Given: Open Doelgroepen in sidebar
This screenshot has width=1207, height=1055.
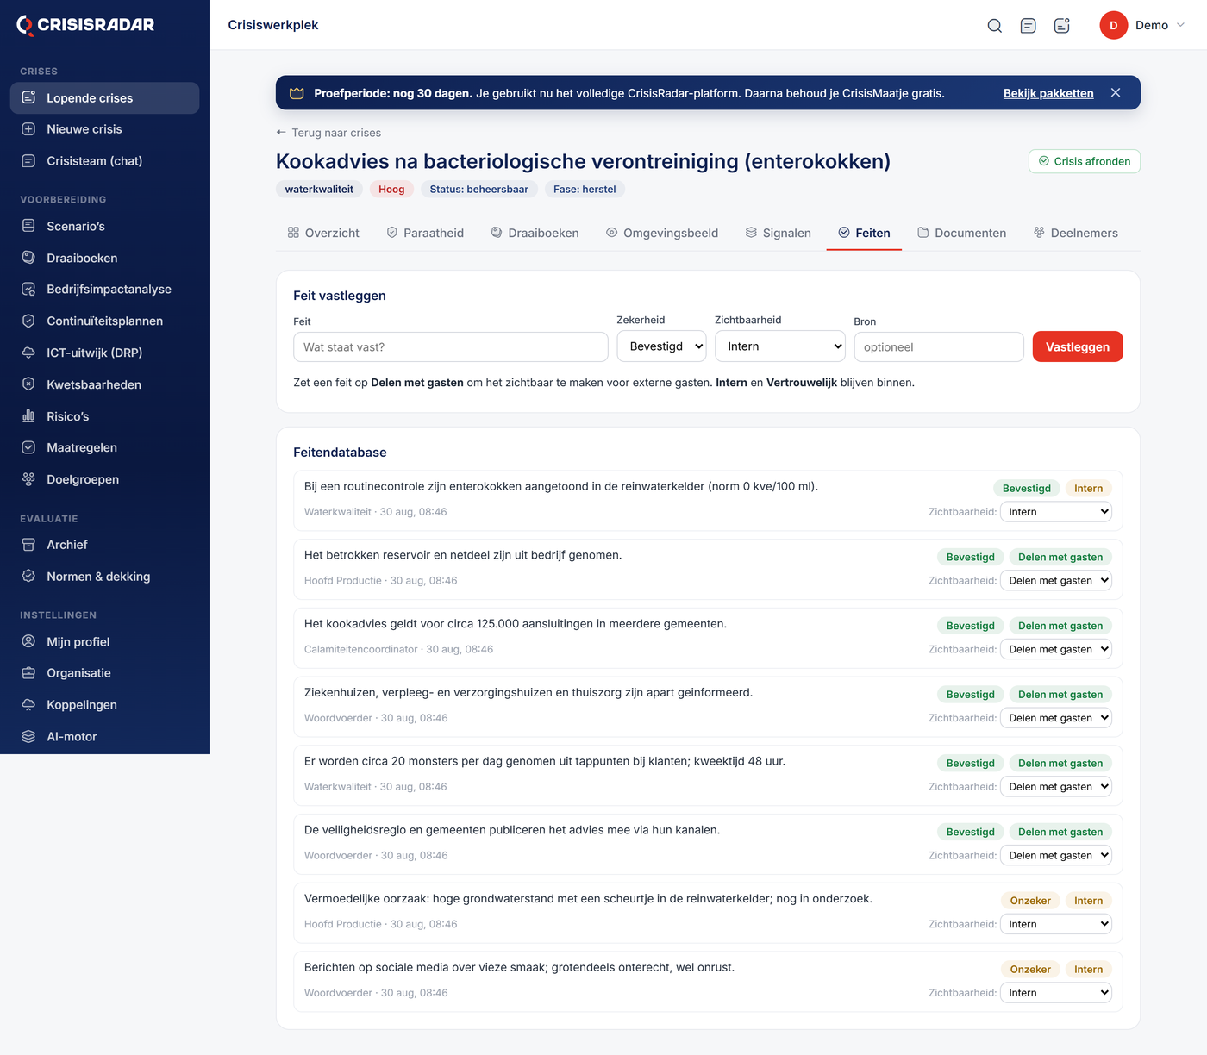Looking at the screenshot, I should click(104, 479).
